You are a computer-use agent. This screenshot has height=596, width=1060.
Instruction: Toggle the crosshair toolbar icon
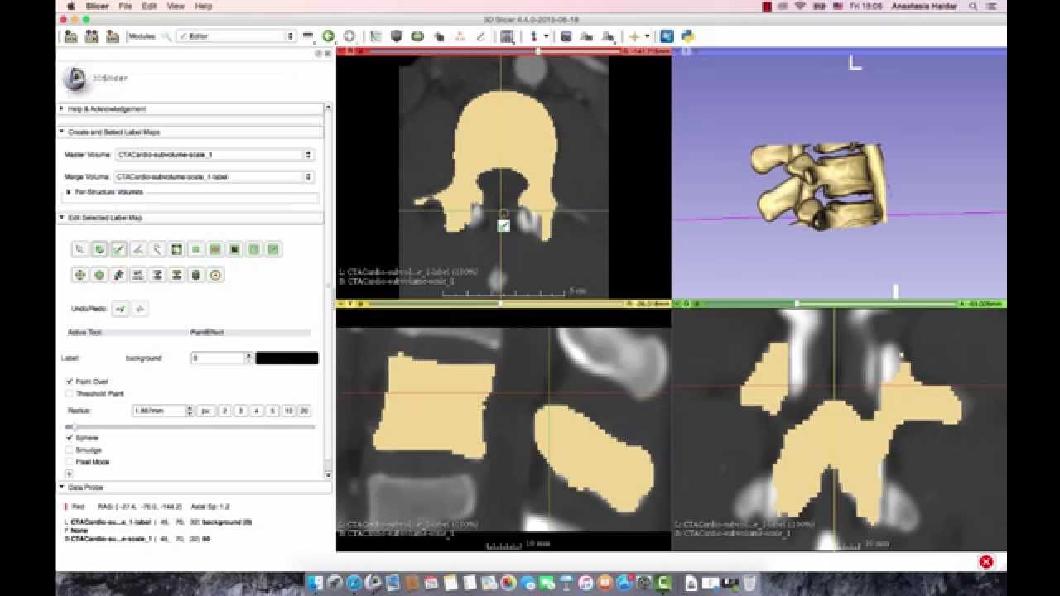coord(634,36)
